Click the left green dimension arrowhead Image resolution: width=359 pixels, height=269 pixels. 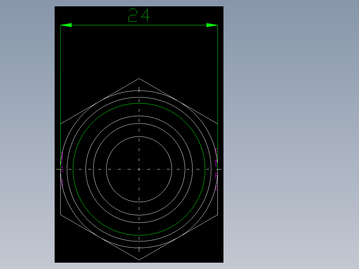tap(66, 25)
